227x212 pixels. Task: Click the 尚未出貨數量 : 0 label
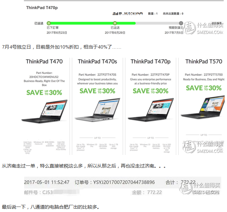[173, 14]
